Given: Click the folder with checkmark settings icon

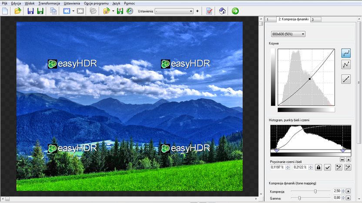Looking at the screenshot, I should (107, 11).
